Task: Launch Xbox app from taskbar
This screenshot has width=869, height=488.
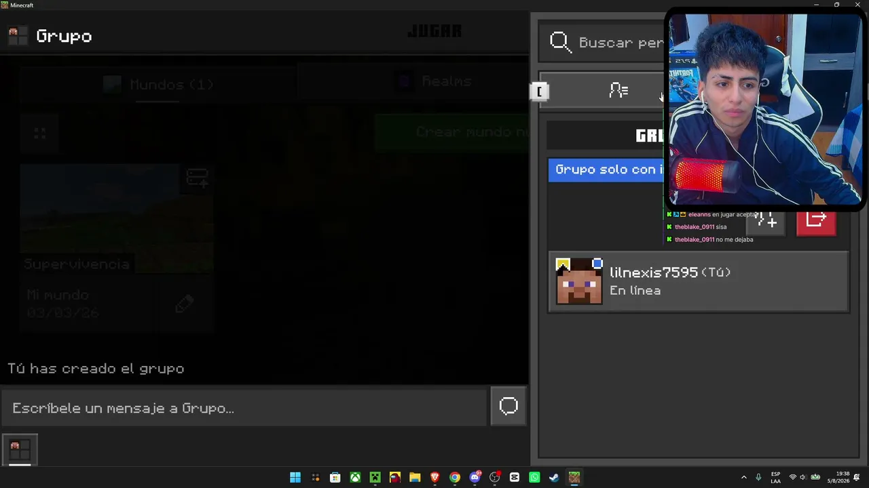Action: coord(355,478)
